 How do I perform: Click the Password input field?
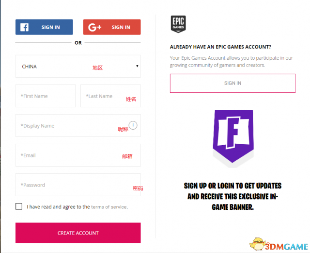click(x=78, y=185)
